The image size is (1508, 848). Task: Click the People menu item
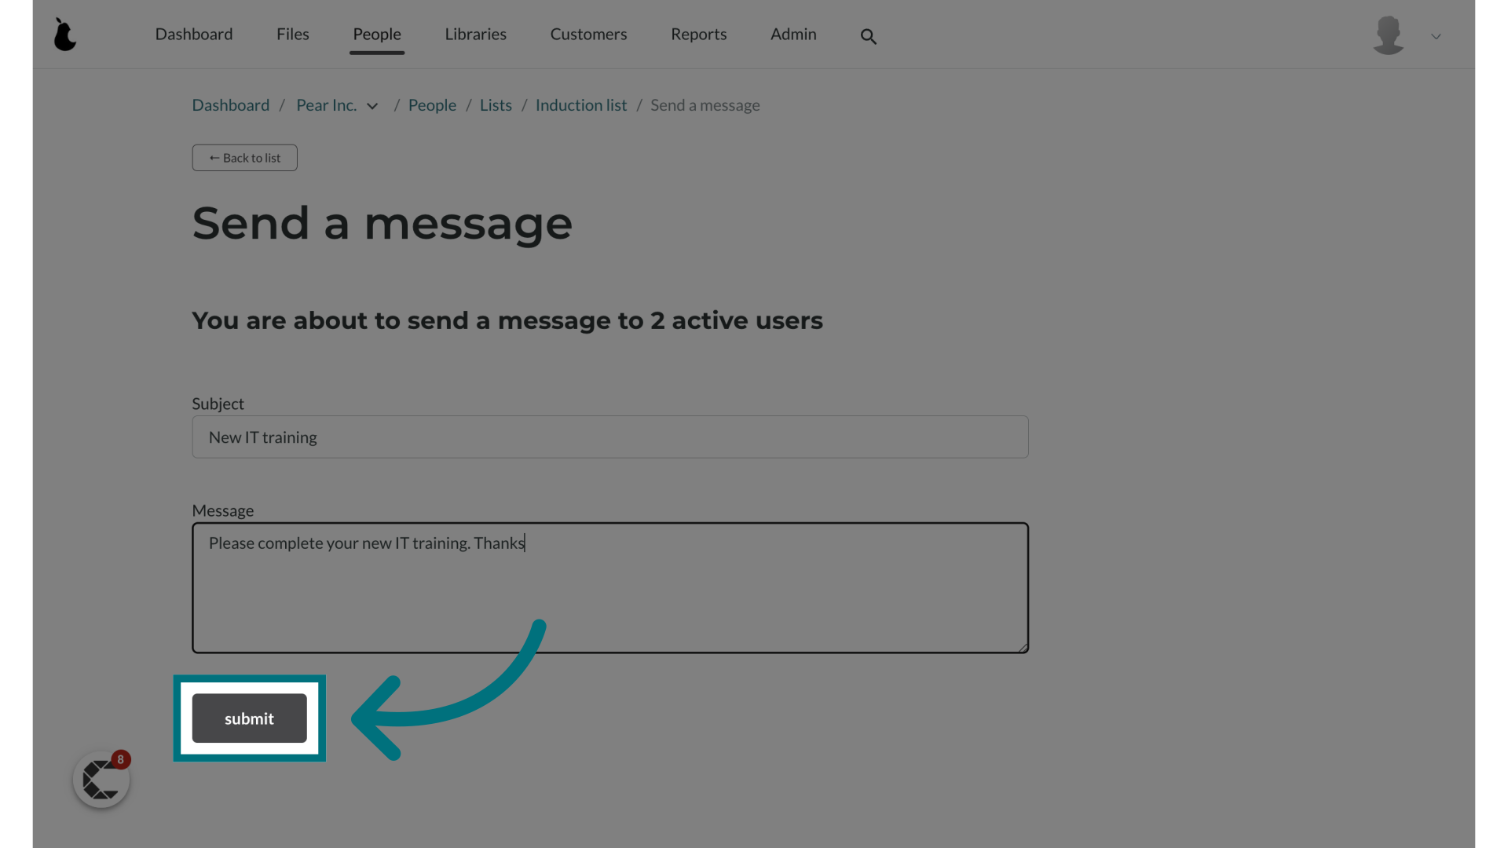(376, 35)
